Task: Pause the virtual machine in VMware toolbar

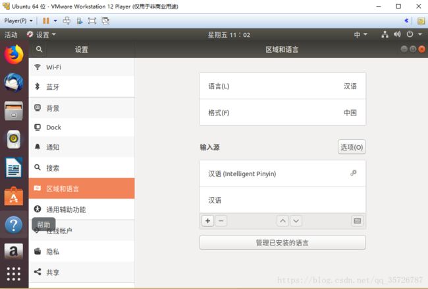Action: click(46, 20)
